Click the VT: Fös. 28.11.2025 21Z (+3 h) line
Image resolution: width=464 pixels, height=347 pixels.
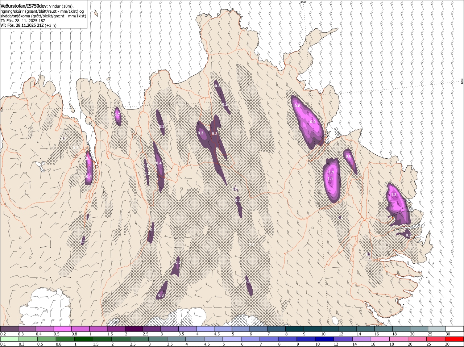(28, 26)
